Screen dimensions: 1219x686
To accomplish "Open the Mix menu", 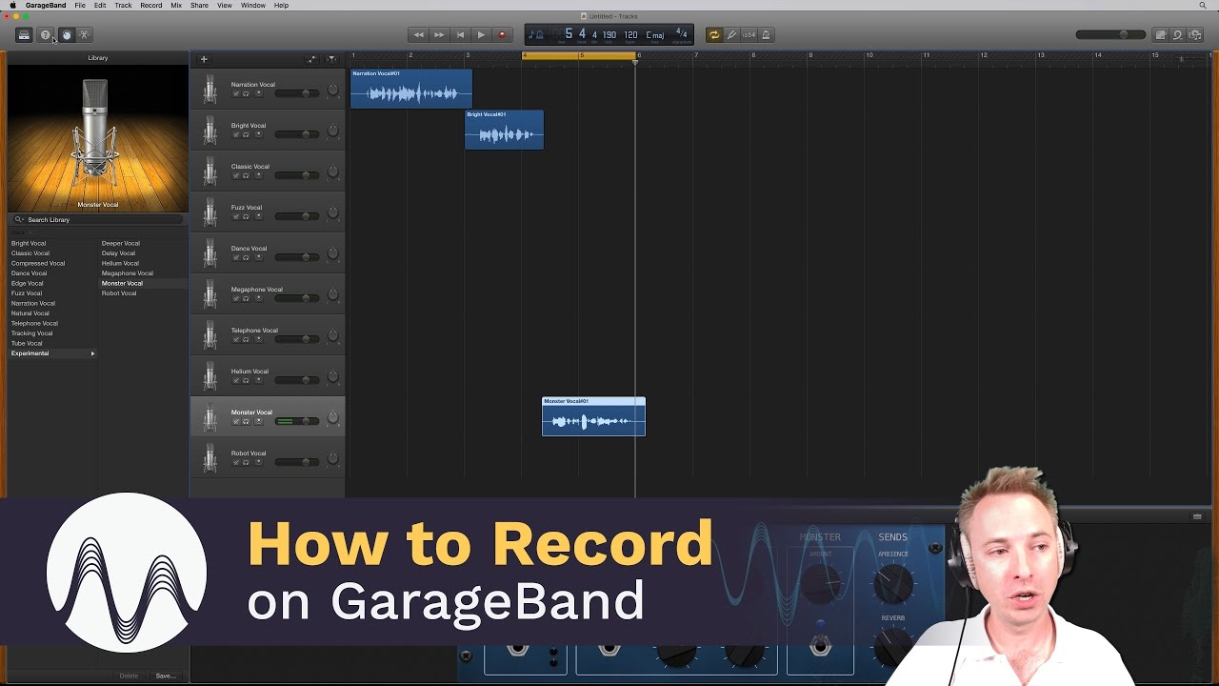I will (x=176, y=5).
